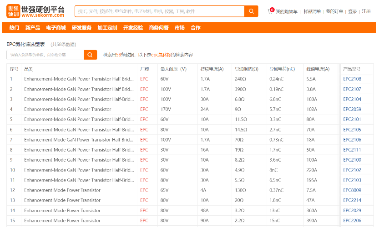Click the EPC brand in row 12
This screenshot has height=228, width=379.
[144, 190]
